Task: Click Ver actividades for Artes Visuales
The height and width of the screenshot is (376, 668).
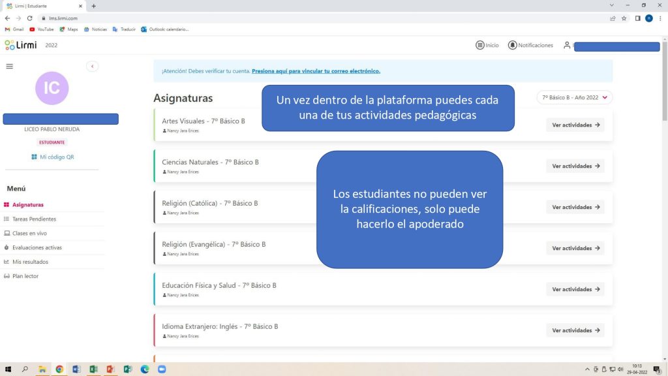Action: 575,125
